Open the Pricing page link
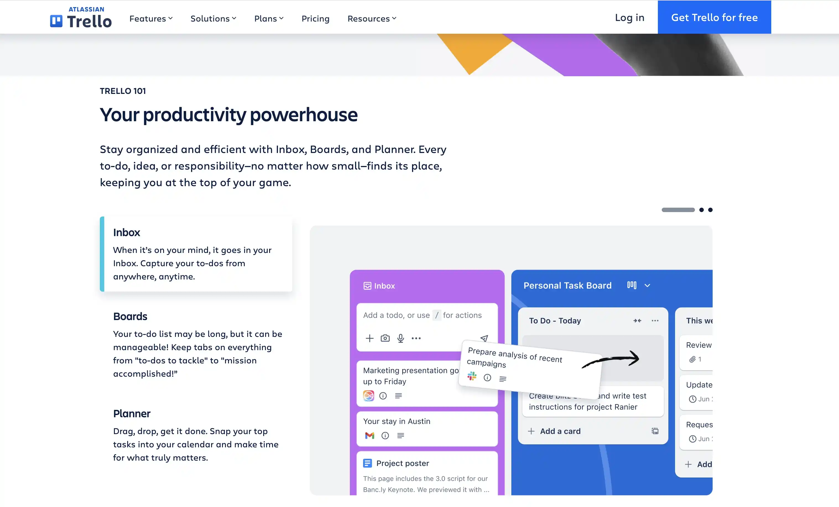 click(315, 18)
